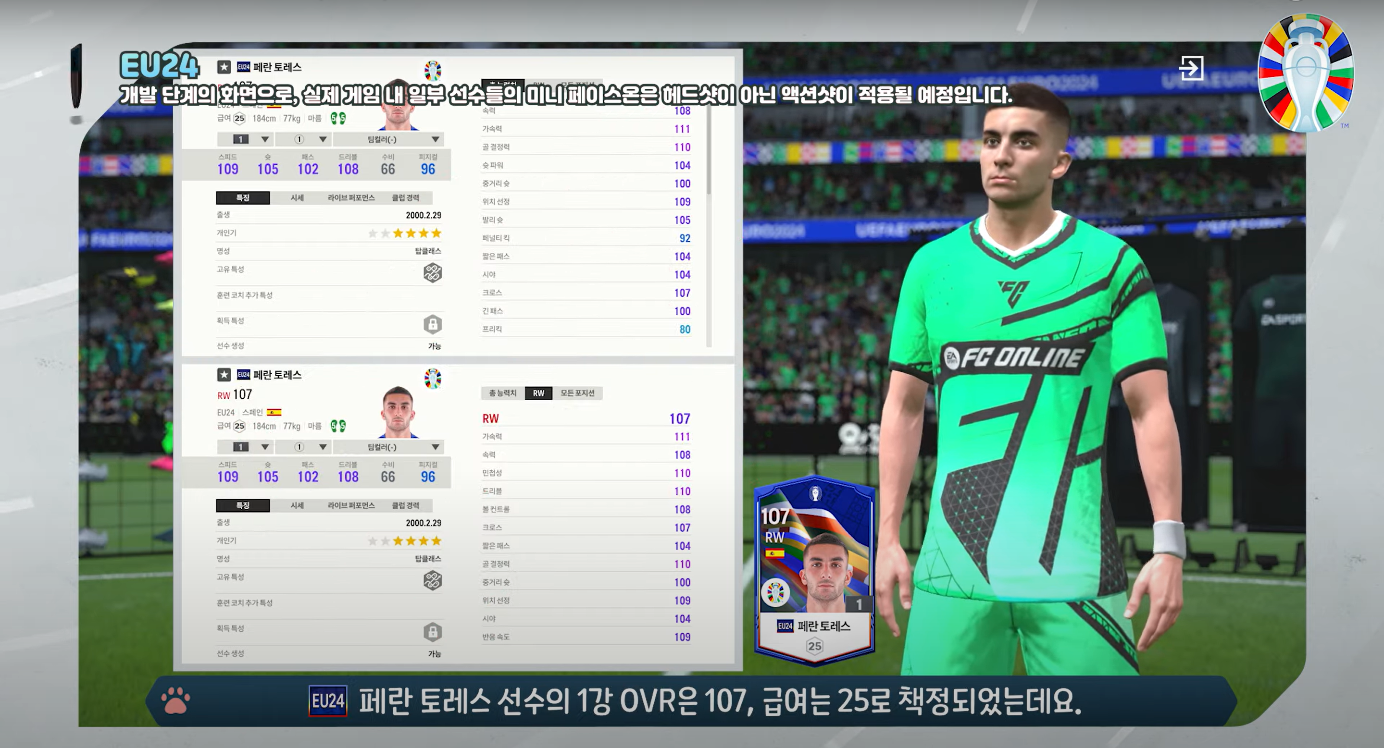1384x748 pixels.
Task: Click the Spain flag icon in lower panel
Action: [x=274, y=412]
